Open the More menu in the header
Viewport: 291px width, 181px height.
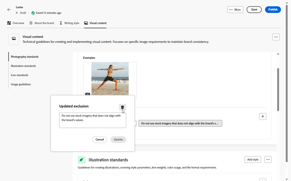tap(235, 10)
